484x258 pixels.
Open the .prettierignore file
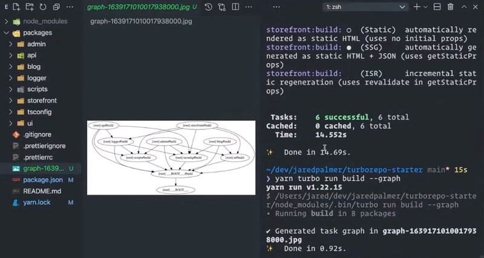[44, 146]
